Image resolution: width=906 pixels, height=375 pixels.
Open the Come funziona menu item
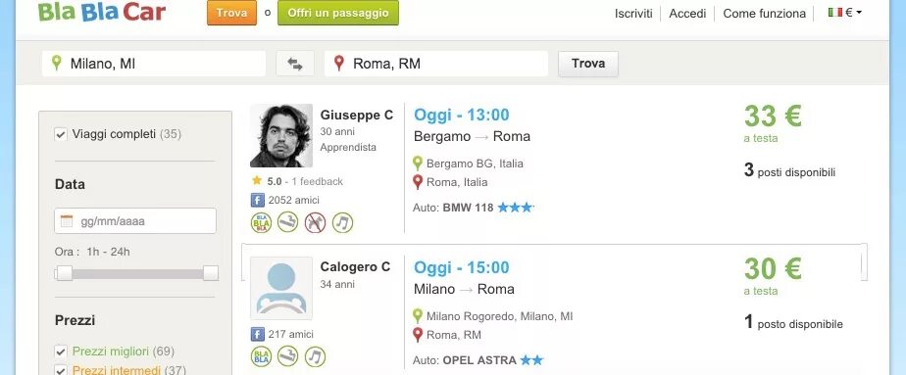764,14
